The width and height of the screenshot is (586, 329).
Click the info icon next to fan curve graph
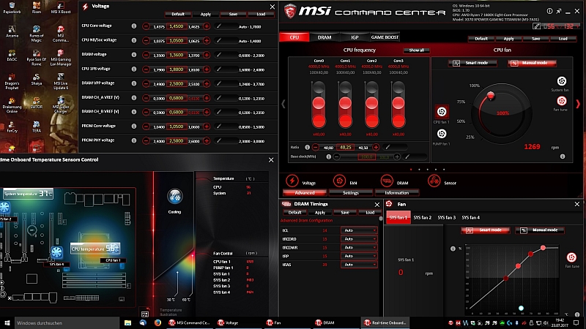[x=453, y=249]
